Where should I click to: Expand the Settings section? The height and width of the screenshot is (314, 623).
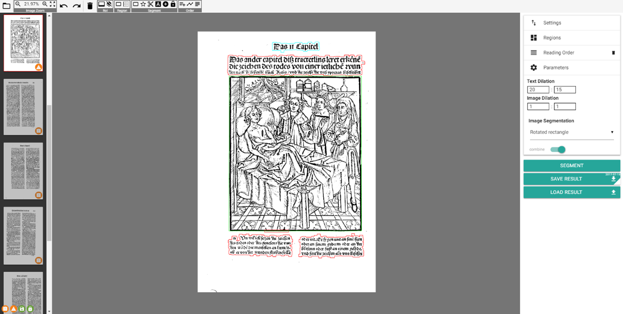[572, 23]
